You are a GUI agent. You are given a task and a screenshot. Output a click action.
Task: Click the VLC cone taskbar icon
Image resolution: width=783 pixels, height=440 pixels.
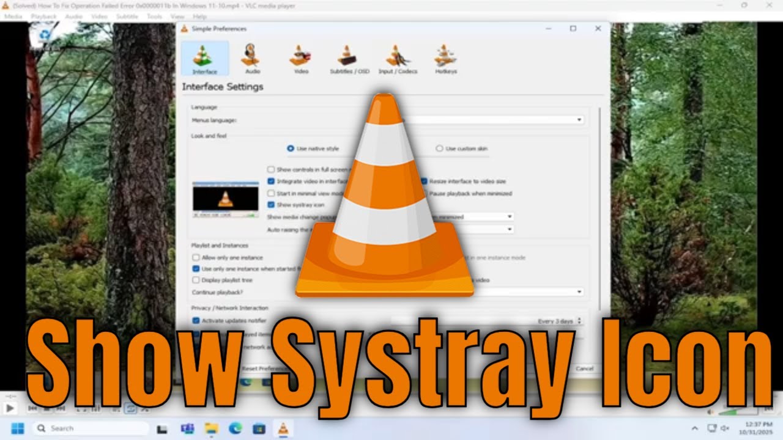[283, 428]
